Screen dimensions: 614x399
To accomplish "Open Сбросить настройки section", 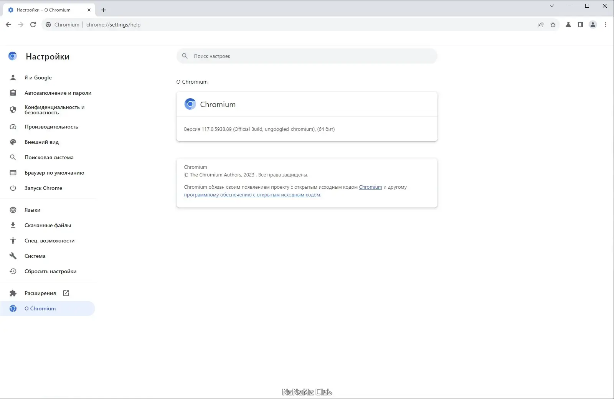I will 48,271.
